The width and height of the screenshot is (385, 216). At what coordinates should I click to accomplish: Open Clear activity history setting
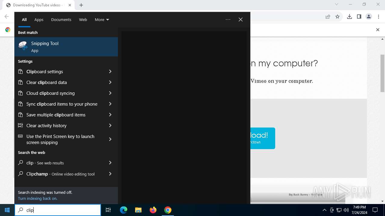click(66, 125)
